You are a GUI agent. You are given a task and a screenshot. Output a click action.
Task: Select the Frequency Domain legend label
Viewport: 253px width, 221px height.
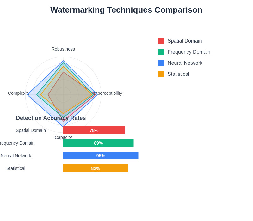[189, 52]
